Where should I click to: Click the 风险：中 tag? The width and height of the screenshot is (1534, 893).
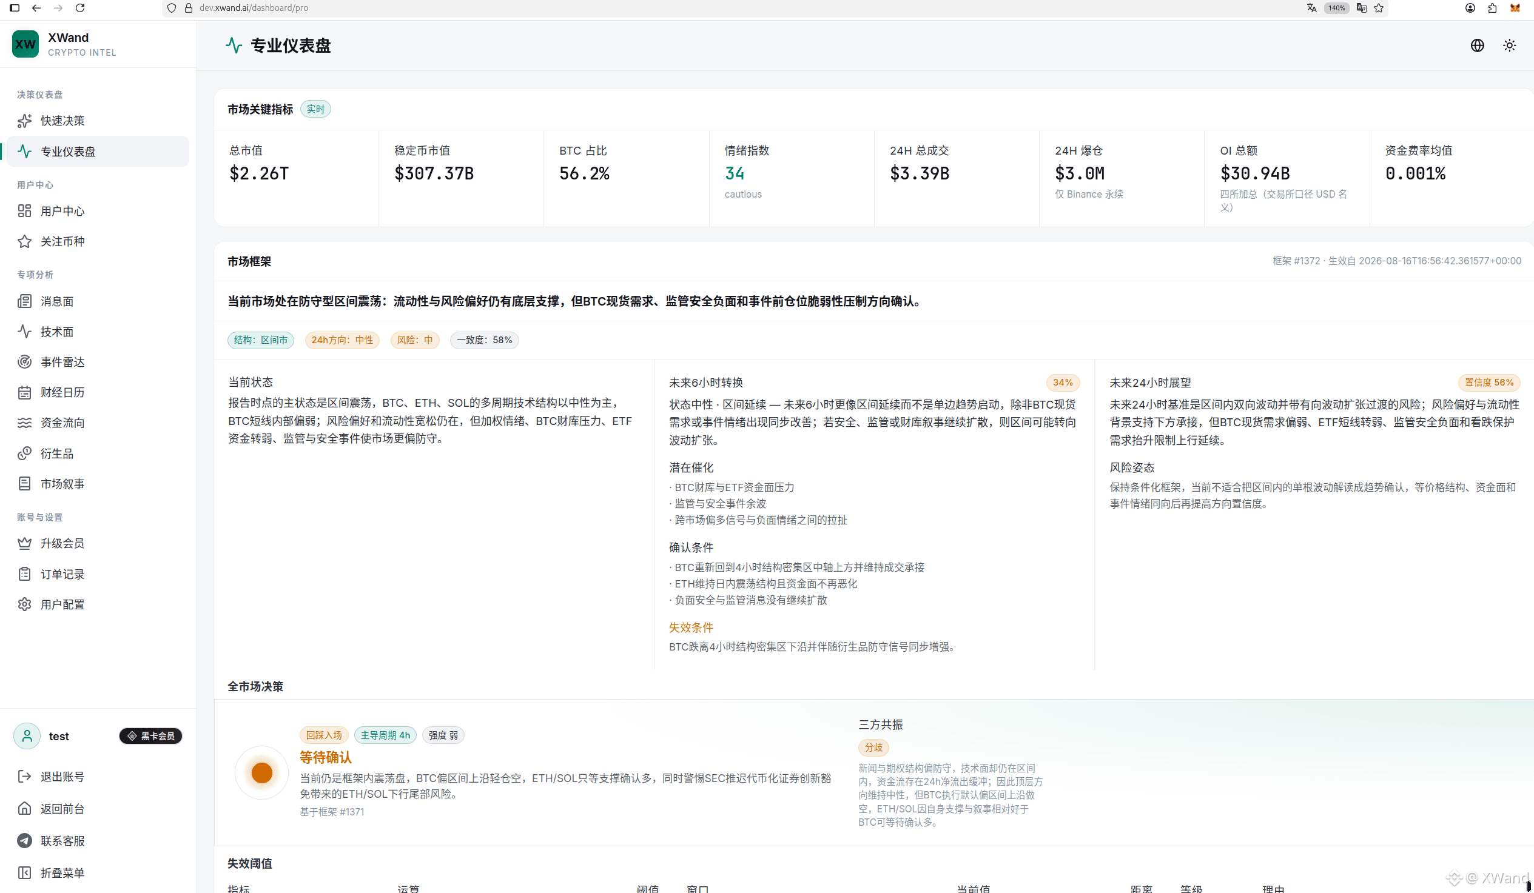414,340
